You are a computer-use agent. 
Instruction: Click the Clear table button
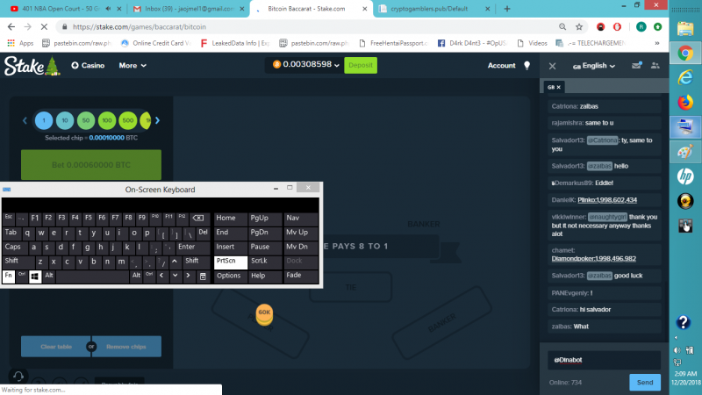56,347
